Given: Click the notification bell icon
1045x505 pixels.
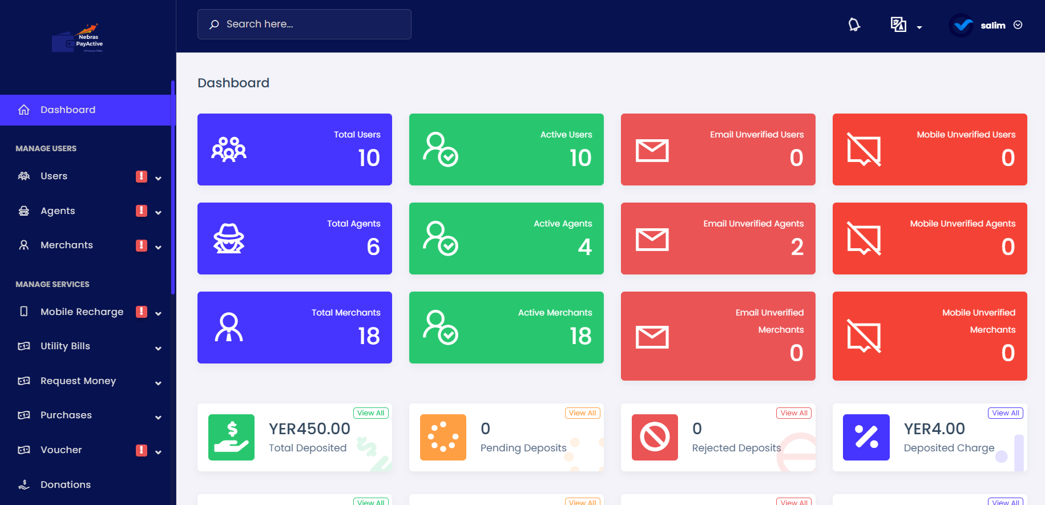Looking at the screenshot, I should [x=854, y=25].
